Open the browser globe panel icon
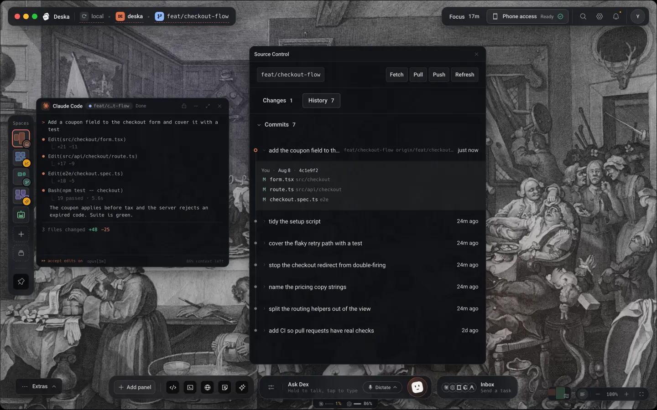The width and height of the screenshot is (657, 410). point(208,387)
